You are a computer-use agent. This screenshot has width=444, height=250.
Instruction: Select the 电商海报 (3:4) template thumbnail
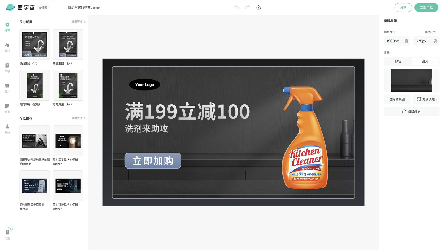tap(68, 85)
